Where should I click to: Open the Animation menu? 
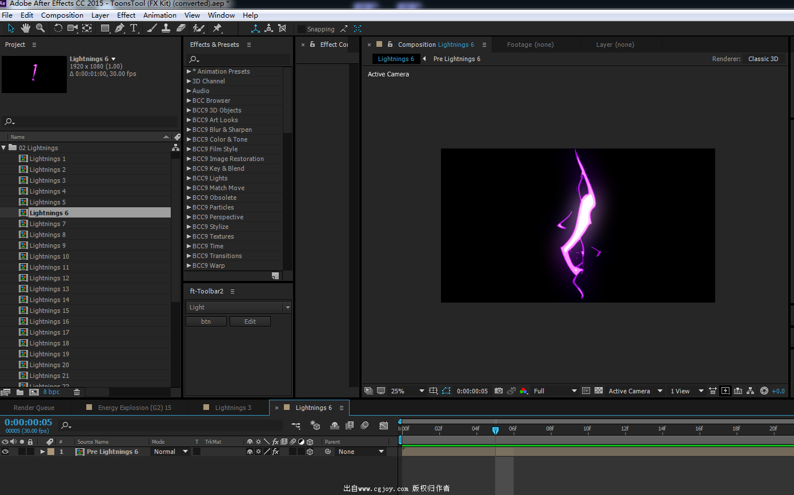[x=160, y=15]
